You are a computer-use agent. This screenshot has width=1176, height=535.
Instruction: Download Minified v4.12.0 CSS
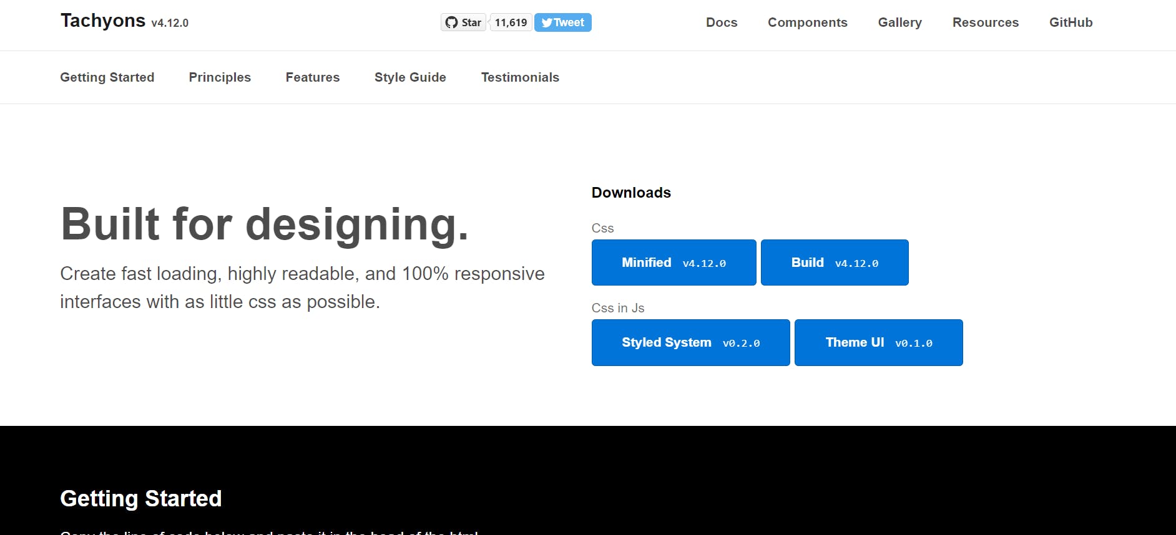[674, 263]
